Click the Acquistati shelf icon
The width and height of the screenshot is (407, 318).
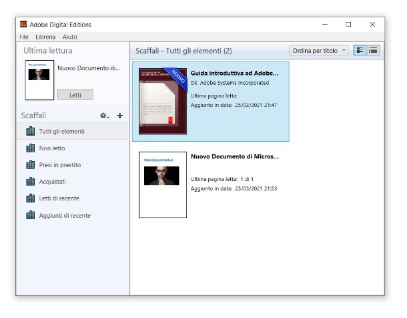click(31, 181)
